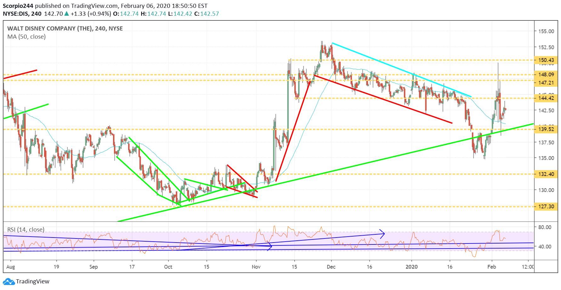The height and width of the screenshot is (290, 561).
Task: Click the Scorpio244 author name
Action: (18, 6)
